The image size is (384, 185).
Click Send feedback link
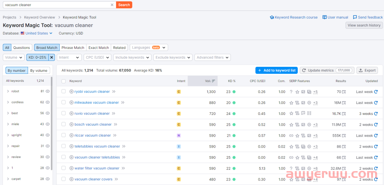368,17
